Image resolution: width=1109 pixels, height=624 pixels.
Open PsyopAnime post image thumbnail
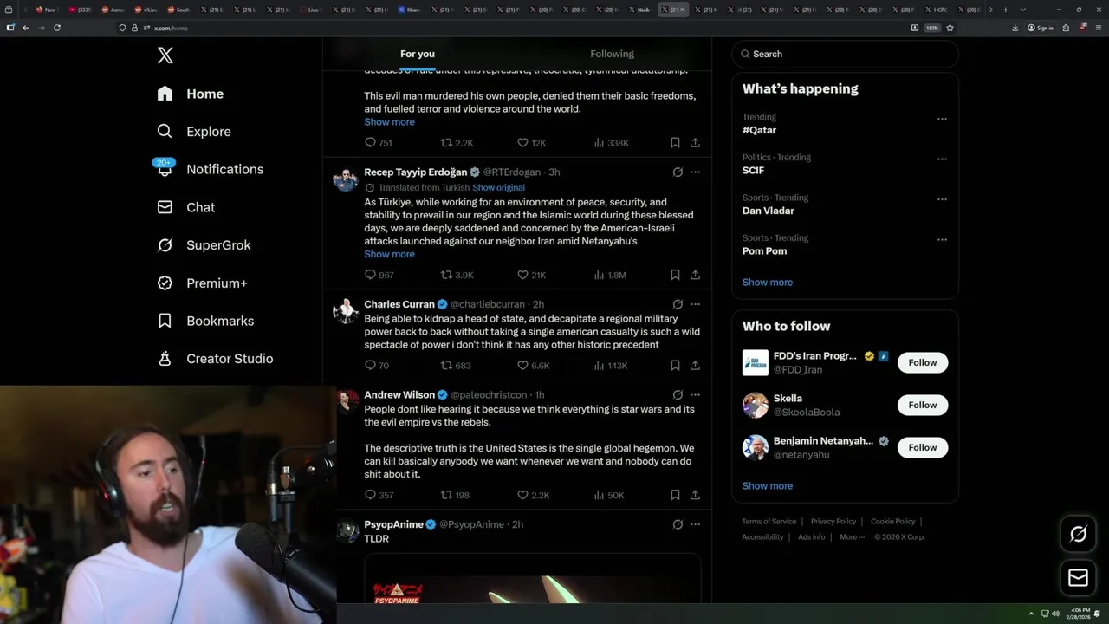click(532, 578)
